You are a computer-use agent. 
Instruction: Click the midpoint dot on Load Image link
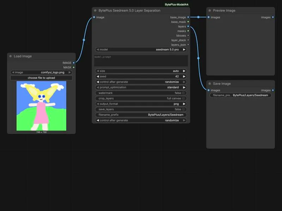coord(84,40)
